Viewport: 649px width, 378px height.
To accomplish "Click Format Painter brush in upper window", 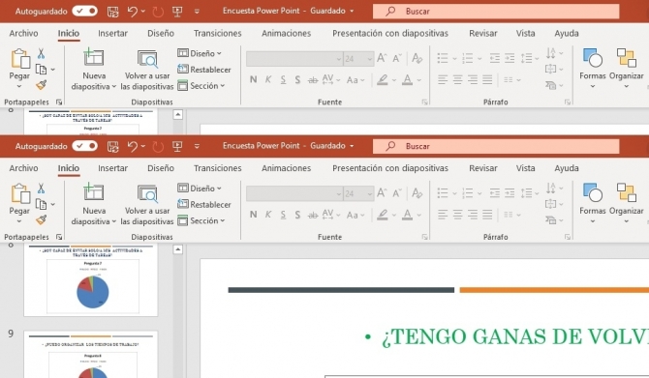I will pos(41,85).
